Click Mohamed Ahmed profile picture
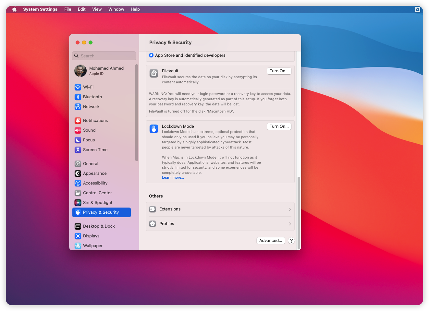The image size is (429, 311). pos(80,71)
